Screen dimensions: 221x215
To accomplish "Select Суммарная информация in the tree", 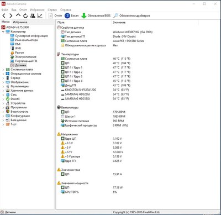I will [x=31, y=36].
